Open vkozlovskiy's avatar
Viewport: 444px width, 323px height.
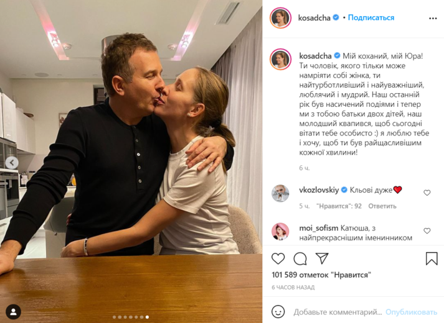[280, 193]
